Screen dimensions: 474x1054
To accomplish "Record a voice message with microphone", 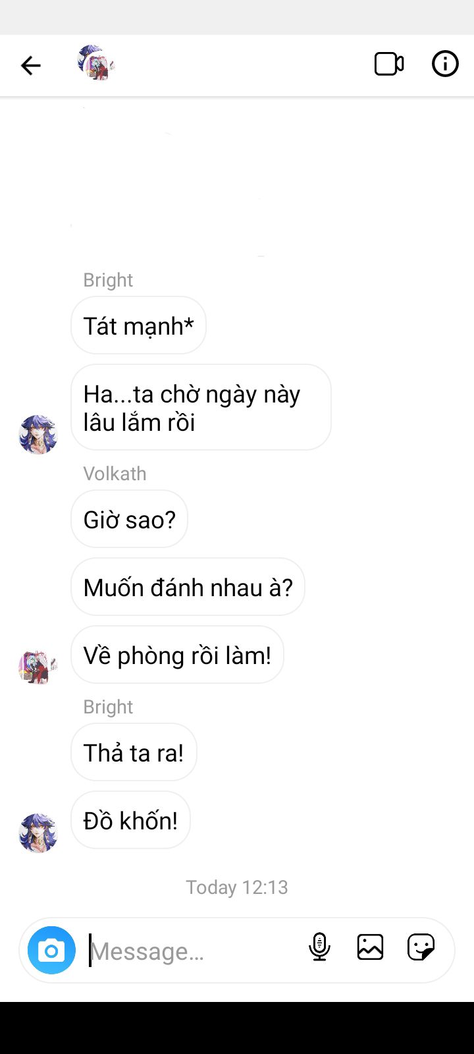I will click(319, 947).
